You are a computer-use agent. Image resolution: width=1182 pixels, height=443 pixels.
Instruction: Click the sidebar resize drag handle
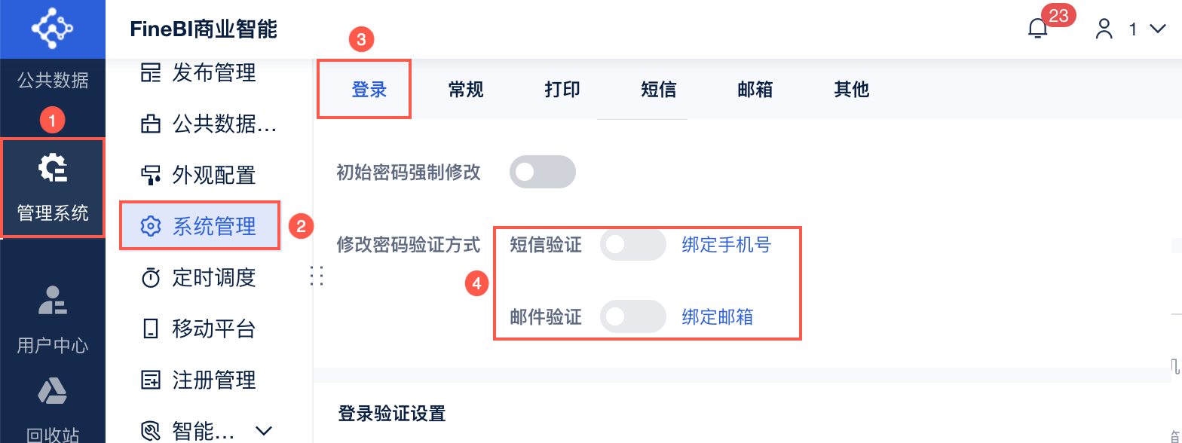coord(317,276)
